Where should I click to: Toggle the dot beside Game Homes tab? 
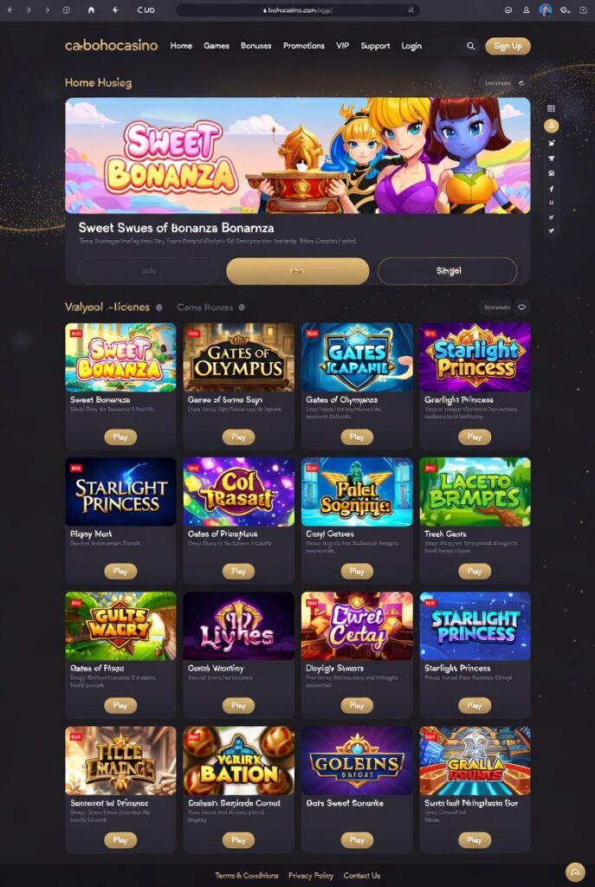click(x=242, y=308)
